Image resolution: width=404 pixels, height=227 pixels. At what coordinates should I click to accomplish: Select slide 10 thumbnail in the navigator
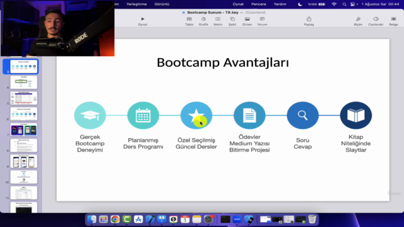[x=24, y=177]
